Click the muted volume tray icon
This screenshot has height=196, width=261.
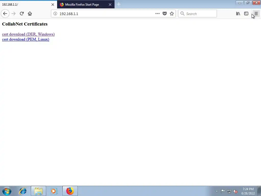(235, 191)
